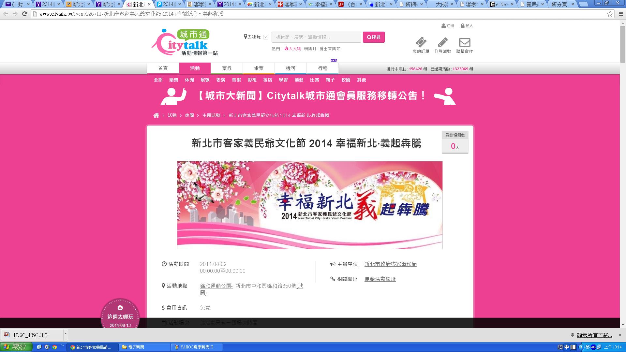Click the Citytalk logo
Image resolution: width=626 pixels, height=352 pixels.
[184, 42]
